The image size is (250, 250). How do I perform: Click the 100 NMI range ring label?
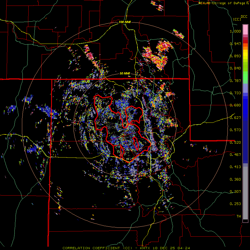click(125, 22)
